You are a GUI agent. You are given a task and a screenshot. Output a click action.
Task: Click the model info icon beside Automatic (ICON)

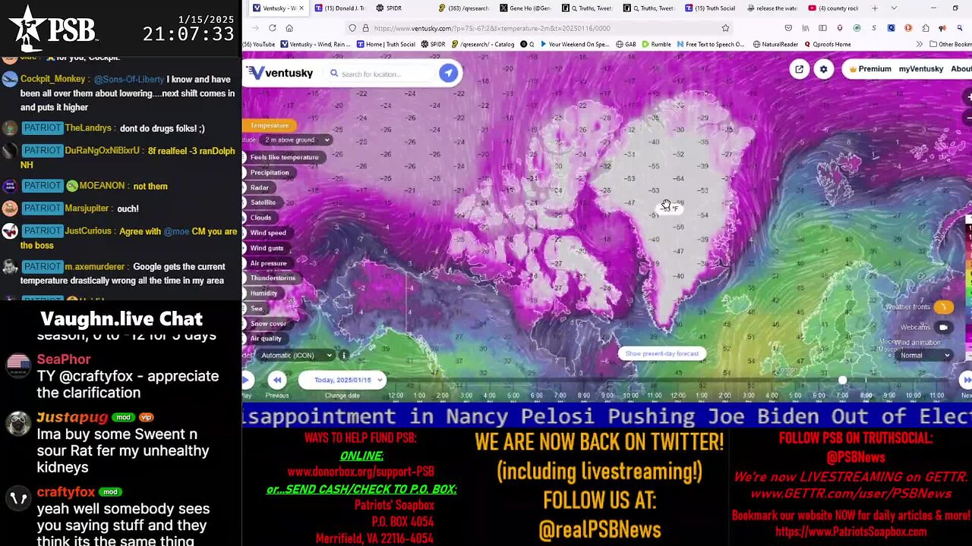pyautogui.click(x=343, y=355)
